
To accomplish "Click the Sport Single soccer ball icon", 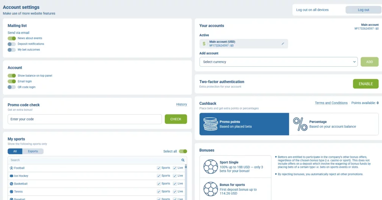I will pos(210,167).
